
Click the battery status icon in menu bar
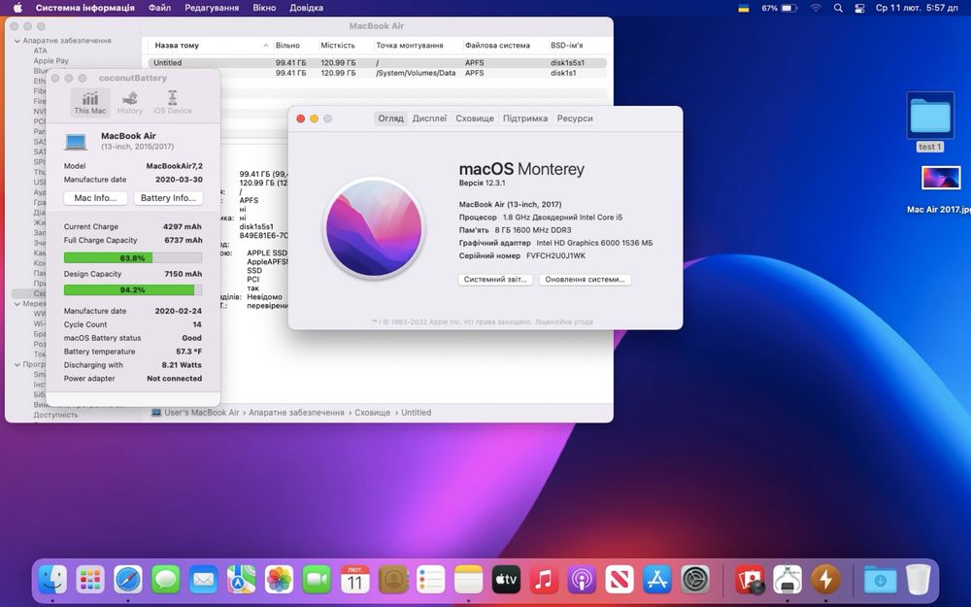click(x=788, y=8)
